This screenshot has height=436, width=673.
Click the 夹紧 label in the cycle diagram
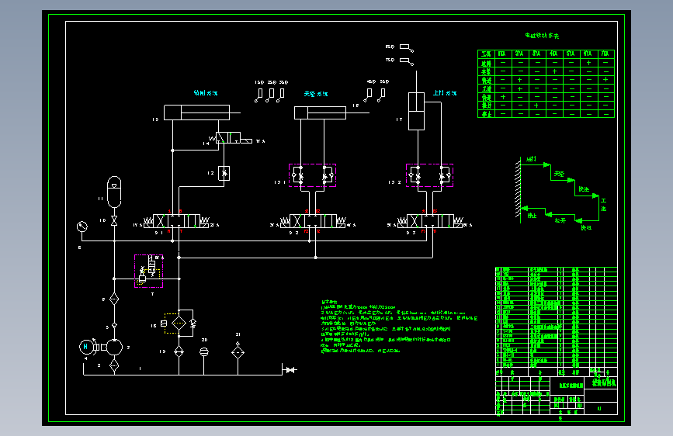(559, 174)
